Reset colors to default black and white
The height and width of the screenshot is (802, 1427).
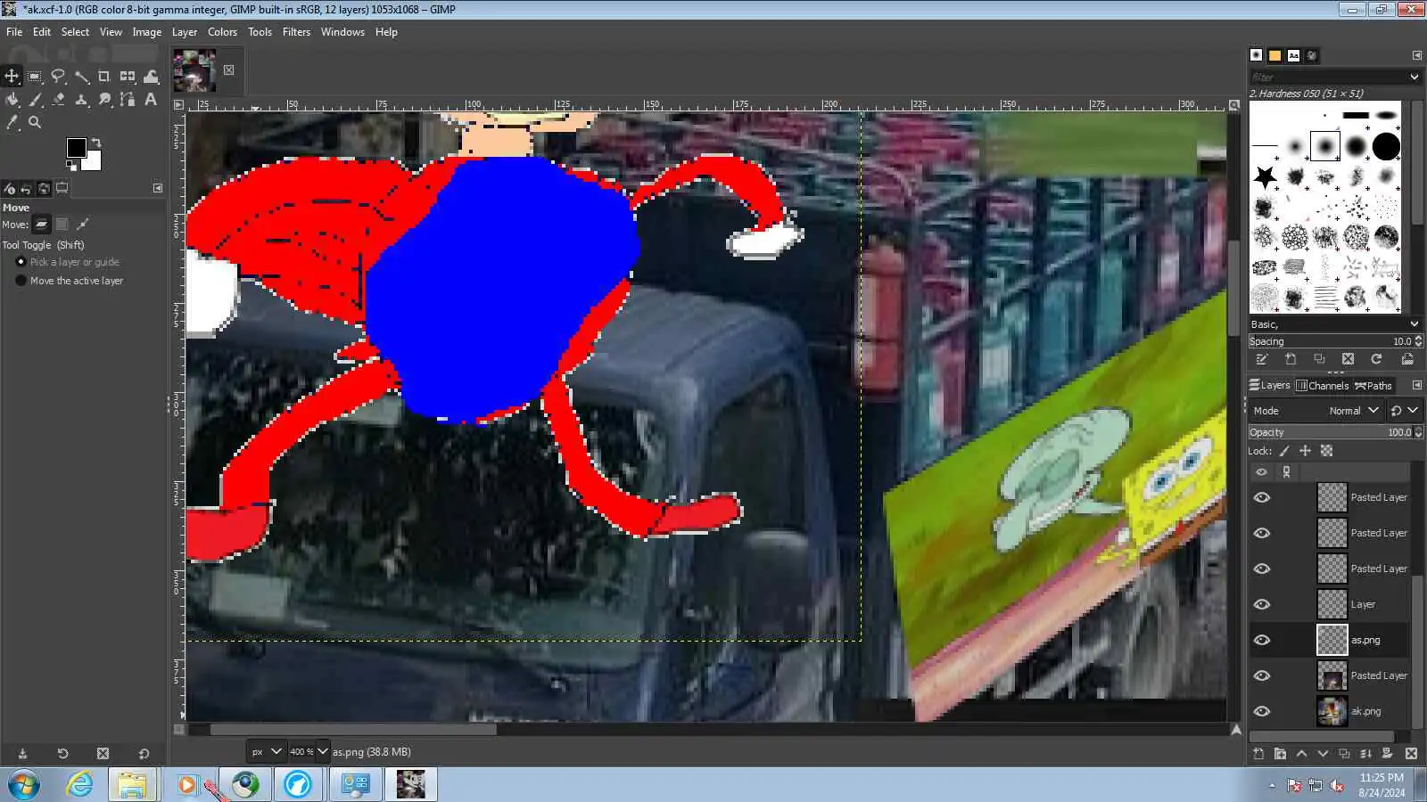click(71, 165)
